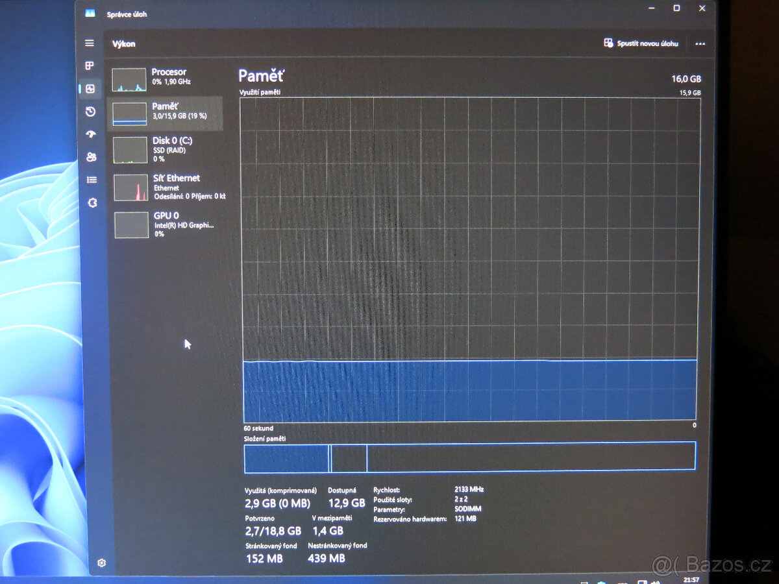Open the Historie aplikací (app history) icon

91,111
